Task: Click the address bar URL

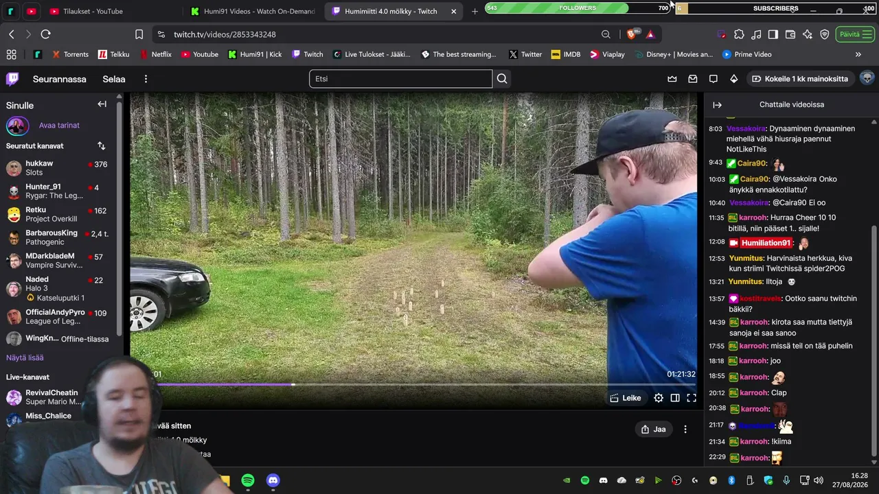Action: (x=225, y=34)
